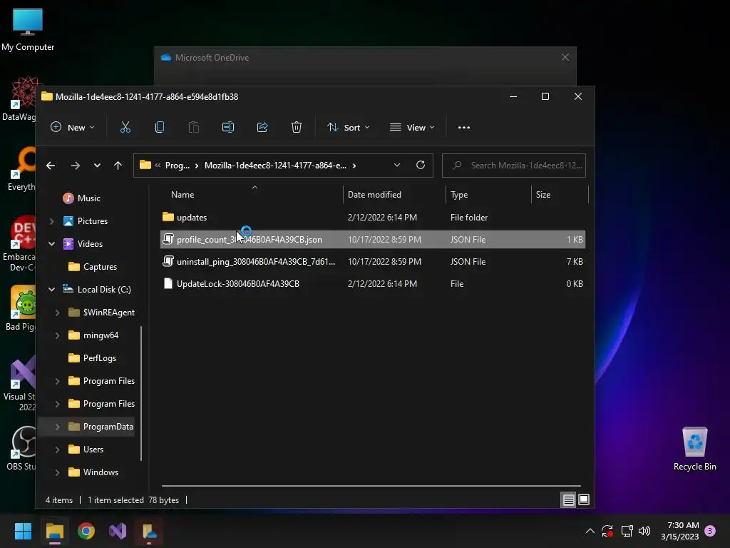Screen dimensions: 730x548
Task: Go up one folder level arrow
Action: (x=118, y=166)
